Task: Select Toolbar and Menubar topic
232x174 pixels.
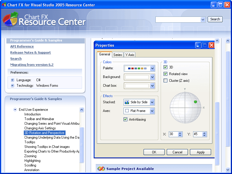Action: click(39, 119)
